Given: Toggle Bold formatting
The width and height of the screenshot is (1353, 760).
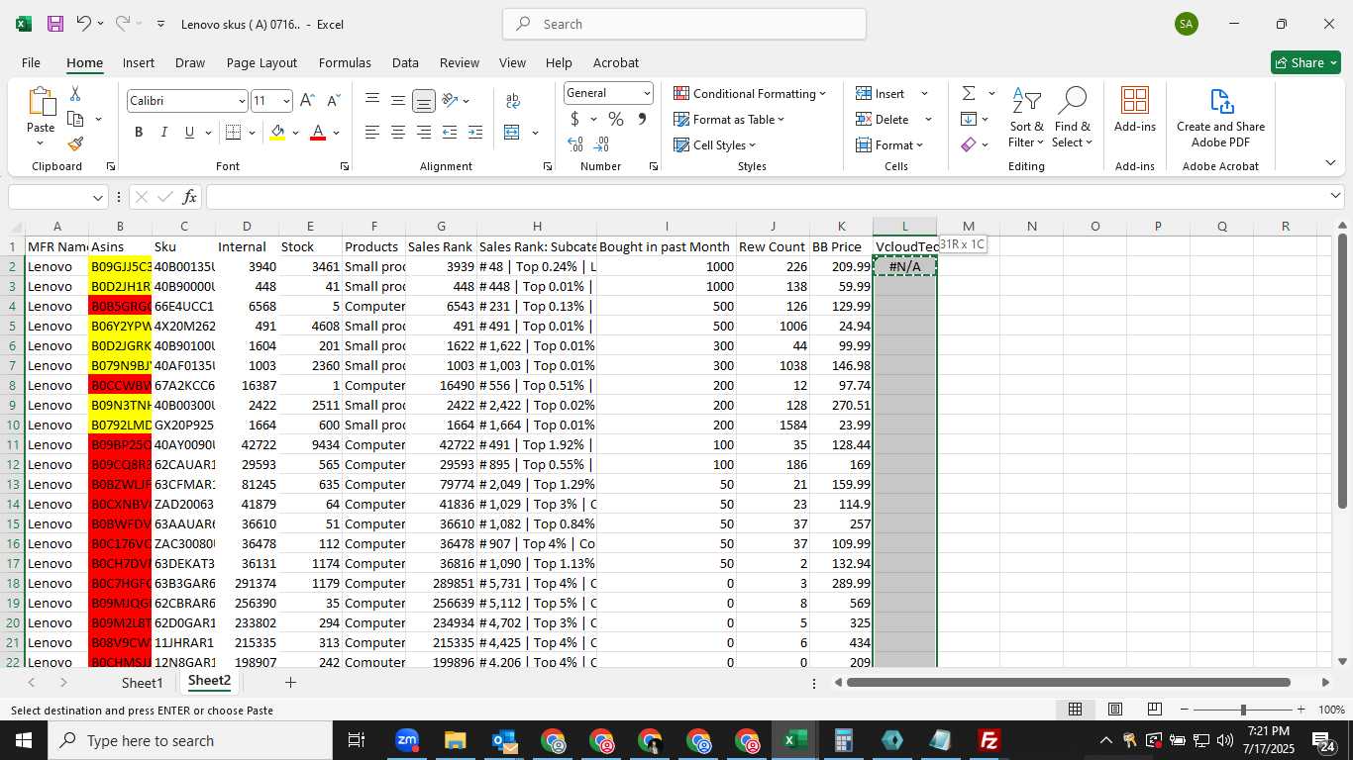Looking at the screenshot, I should click(139, 132).
